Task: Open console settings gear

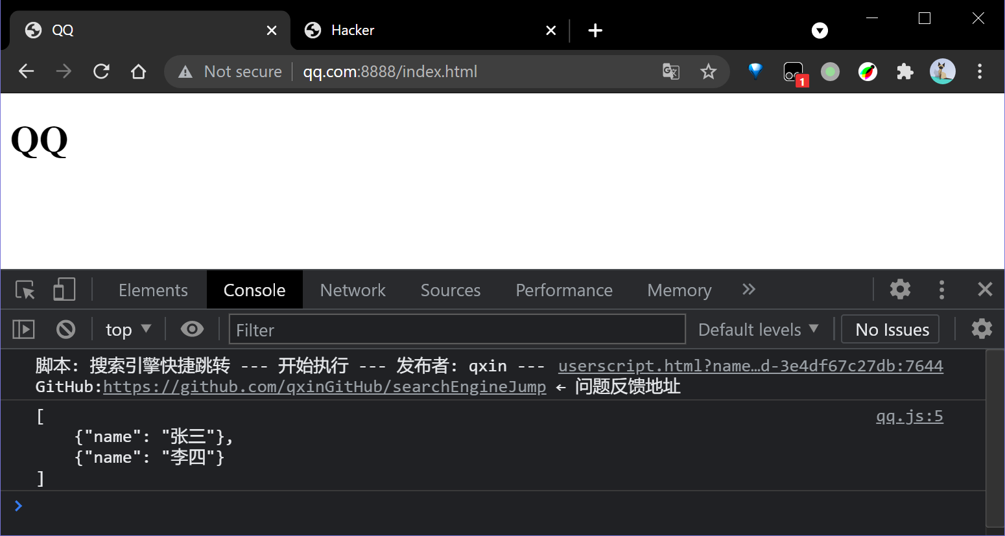Action: [982, 329]
